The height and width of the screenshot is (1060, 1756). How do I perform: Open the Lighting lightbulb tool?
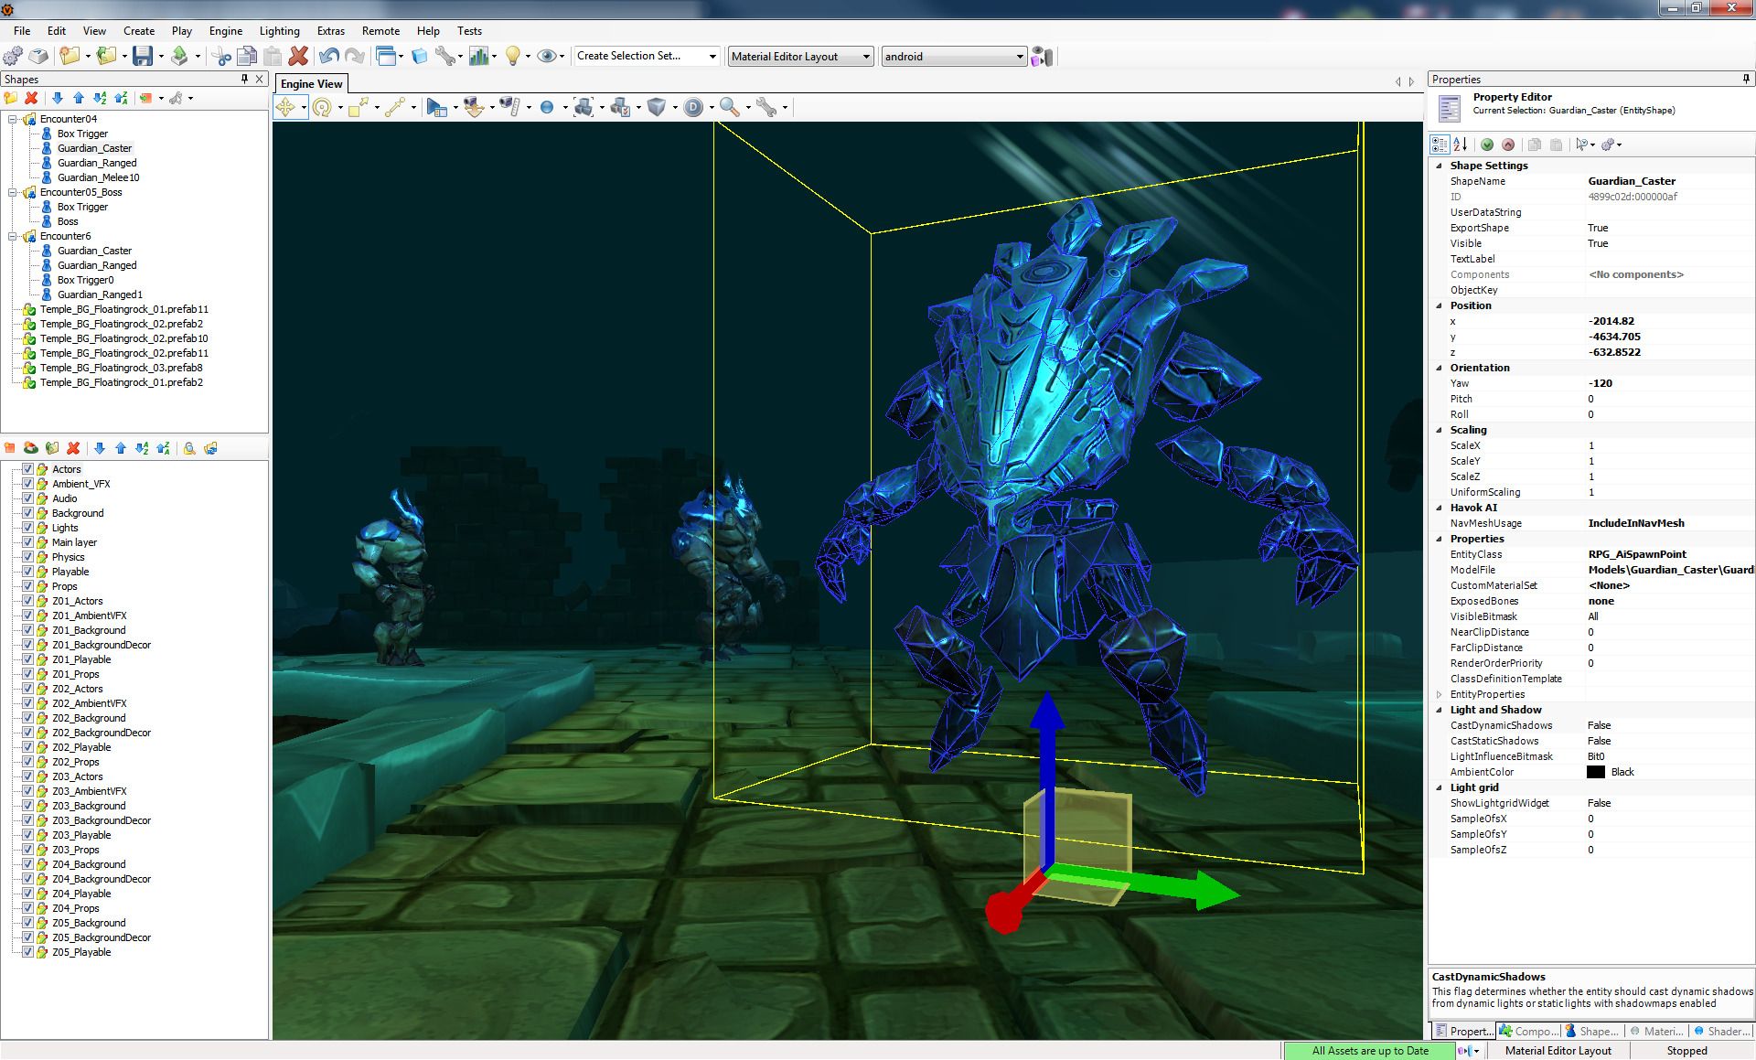coord(514,56)
